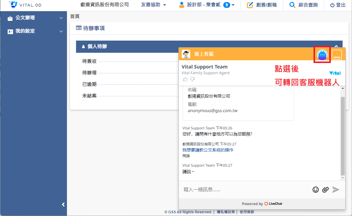
Task: Click the chat conversation scrollbar
Action: (343, 136)
